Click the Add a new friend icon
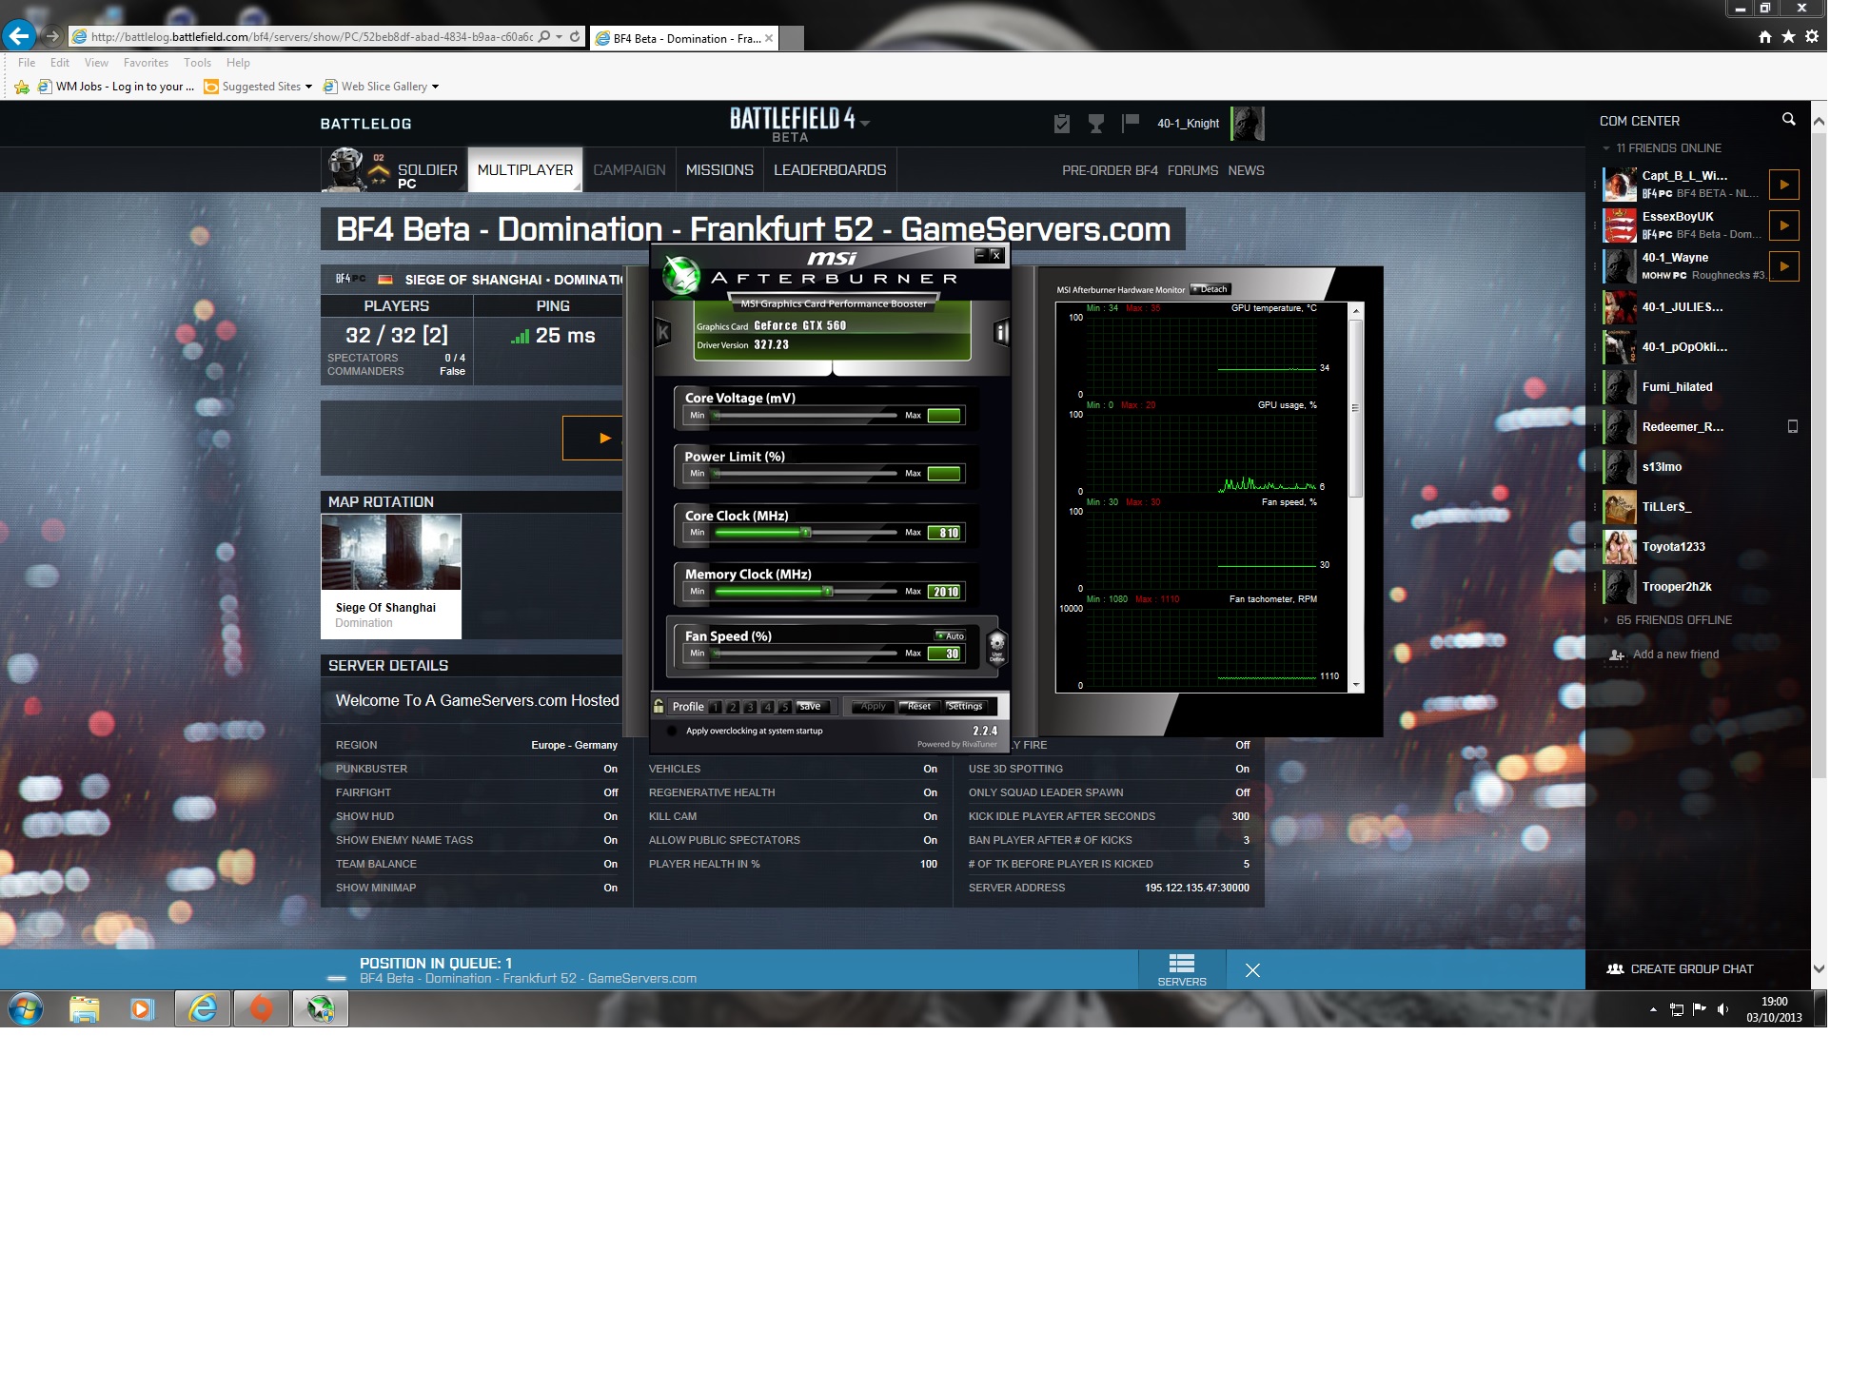This screenshot has height=1387, width=1850. (1616, 654)
